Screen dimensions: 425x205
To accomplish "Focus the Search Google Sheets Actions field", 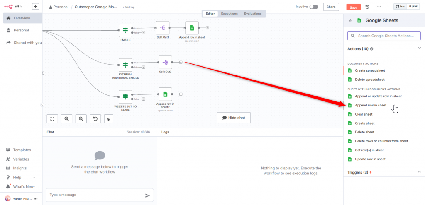I will pyautogui.click(x=384, y=36).
